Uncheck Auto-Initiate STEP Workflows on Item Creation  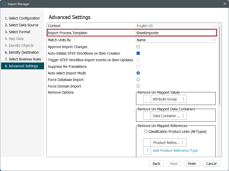138,53
